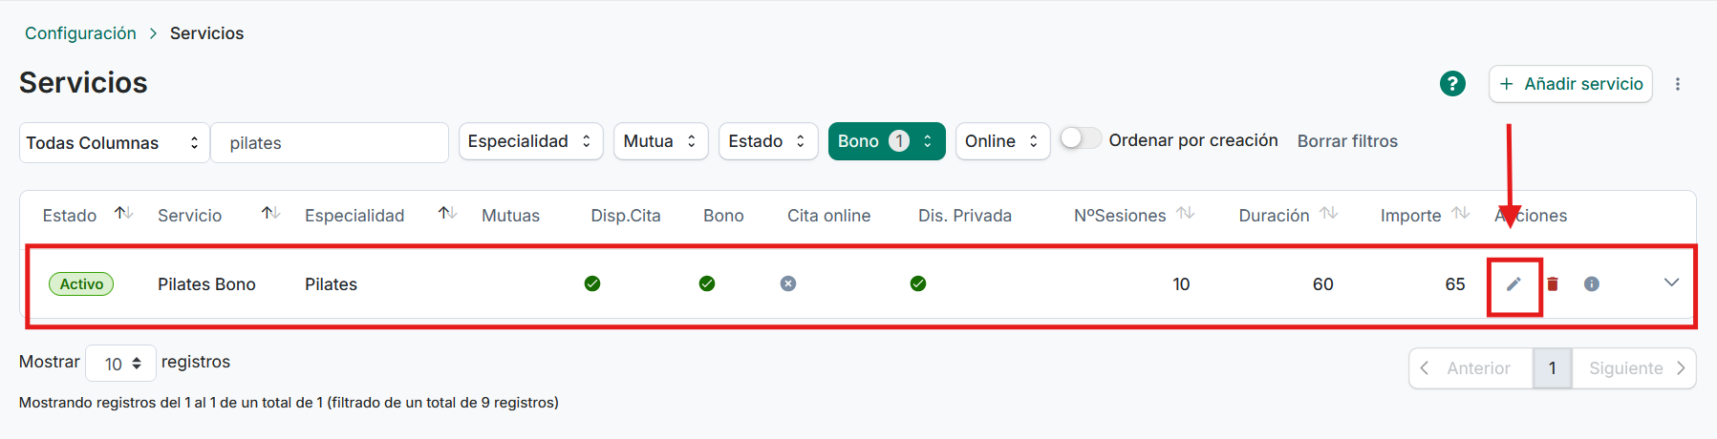Expand the Pilates Bono row chevron

click(1671, 282)
